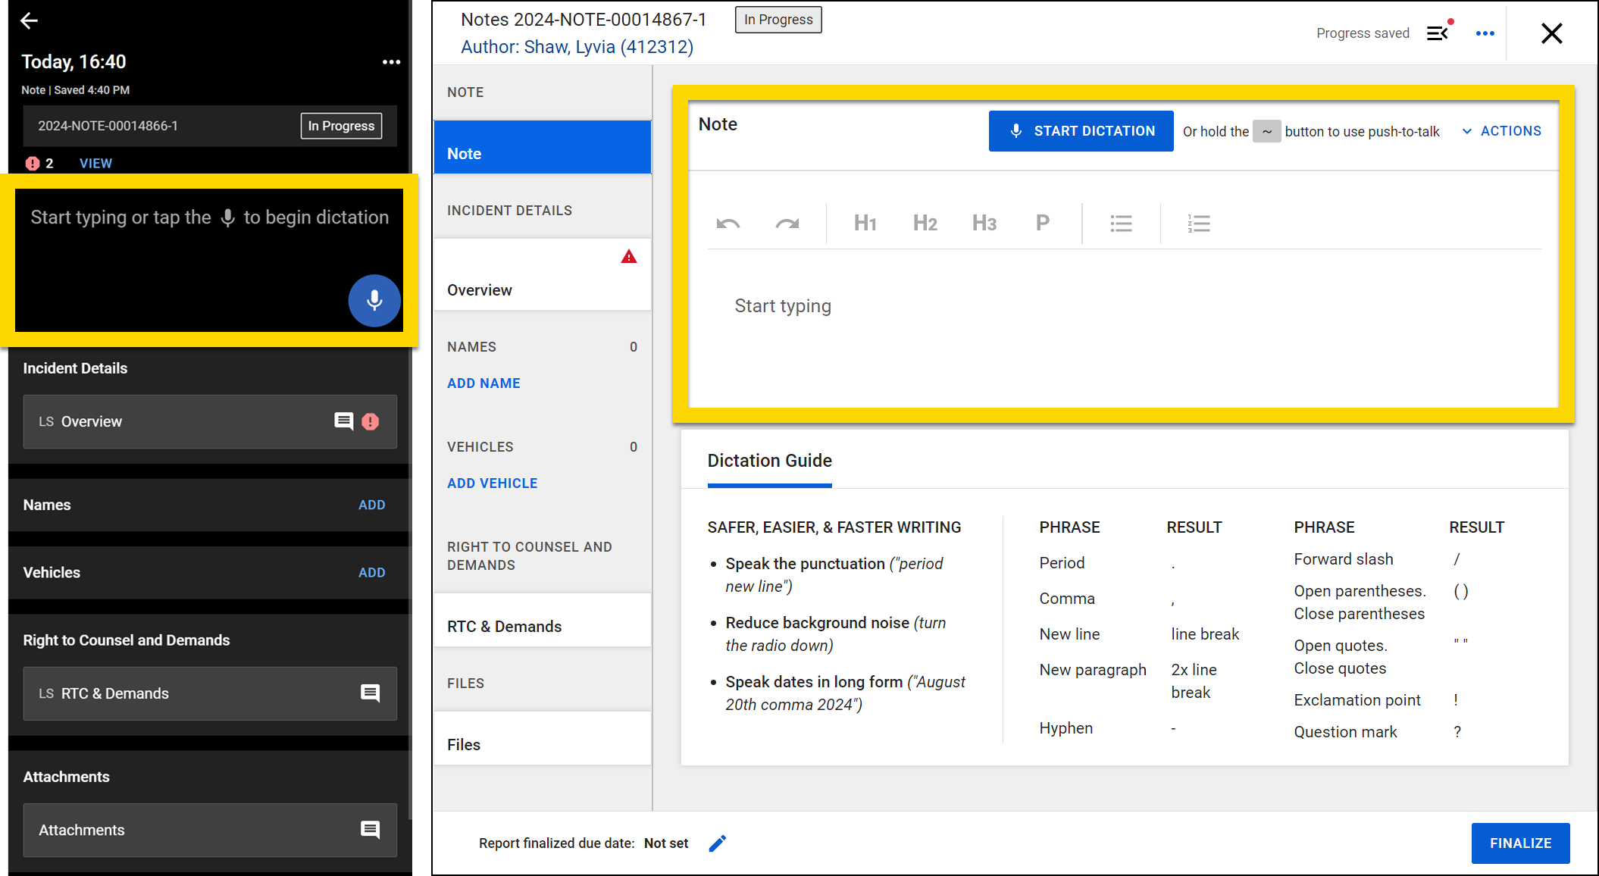Select the Dictation Guide tab
This screenshot has width=1599, height=876.
769,461
